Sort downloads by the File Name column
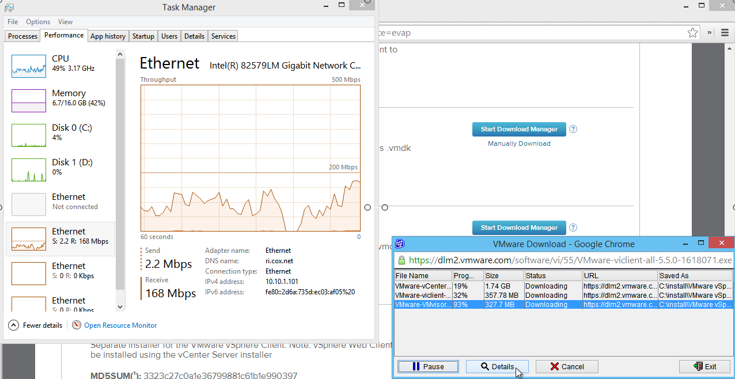Screen dimensions: 735x379 pyautogui.click(x=423, y=276)
